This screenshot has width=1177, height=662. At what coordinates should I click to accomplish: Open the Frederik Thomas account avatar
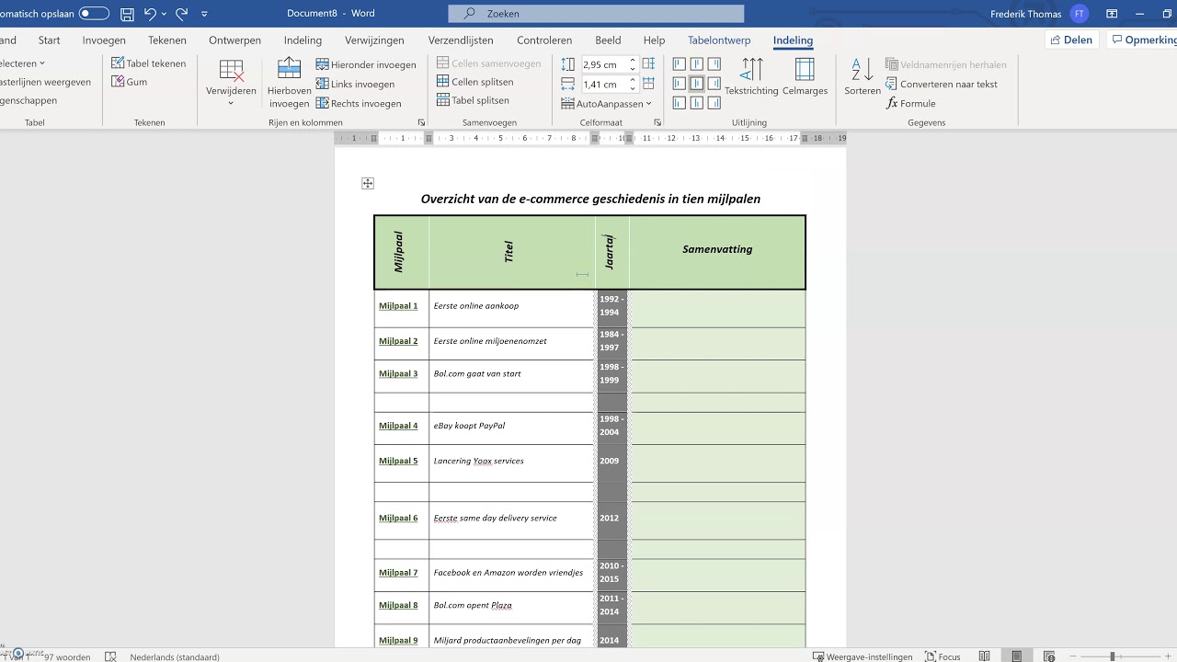coord(1080,14)
